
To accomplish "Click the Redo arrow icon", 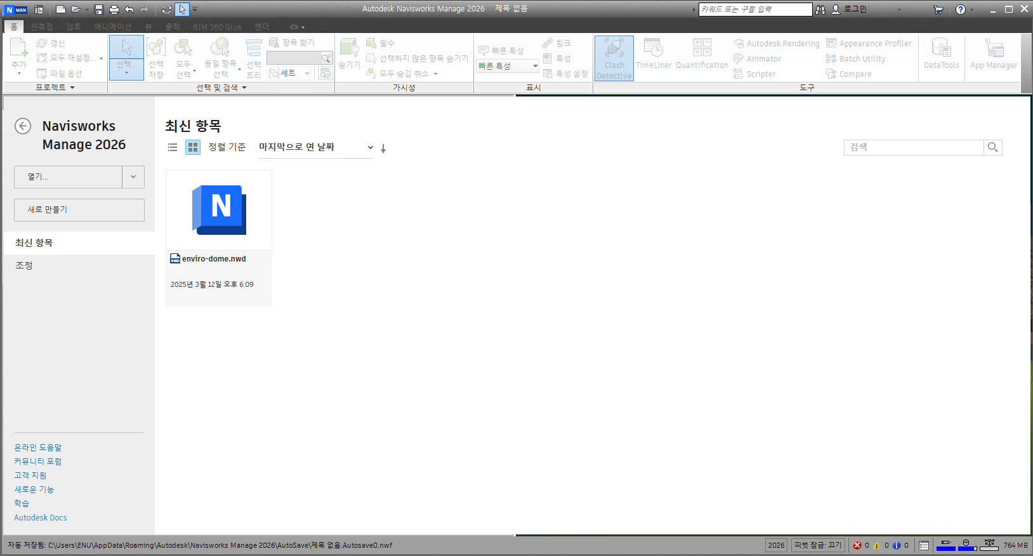I will (x=144, y=10).
